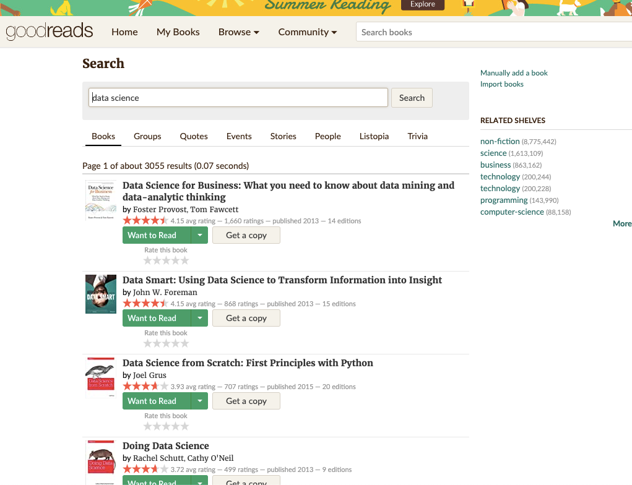The width and height of the screenshot is (632, 485).
Task: View author Tom Fawcett
Action: [214, 210]
